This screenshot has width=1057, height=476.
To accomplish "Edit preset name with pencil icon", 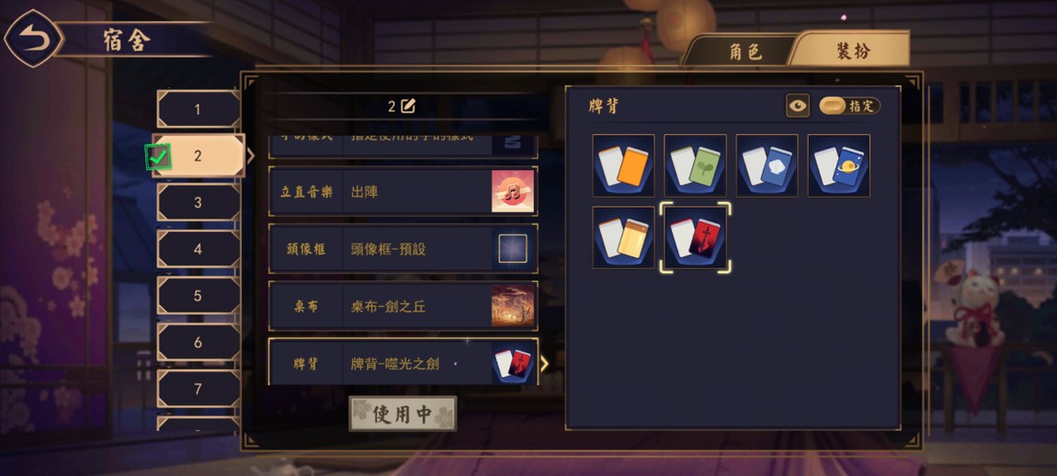I will (x=408, y=106).
